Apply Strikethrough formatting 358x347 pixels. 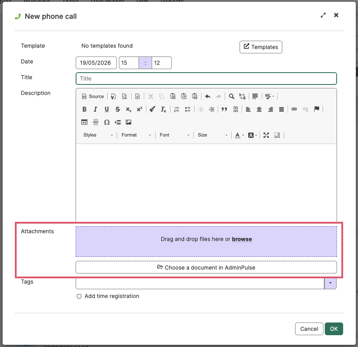pyautogui.click(x=117, y=109)
